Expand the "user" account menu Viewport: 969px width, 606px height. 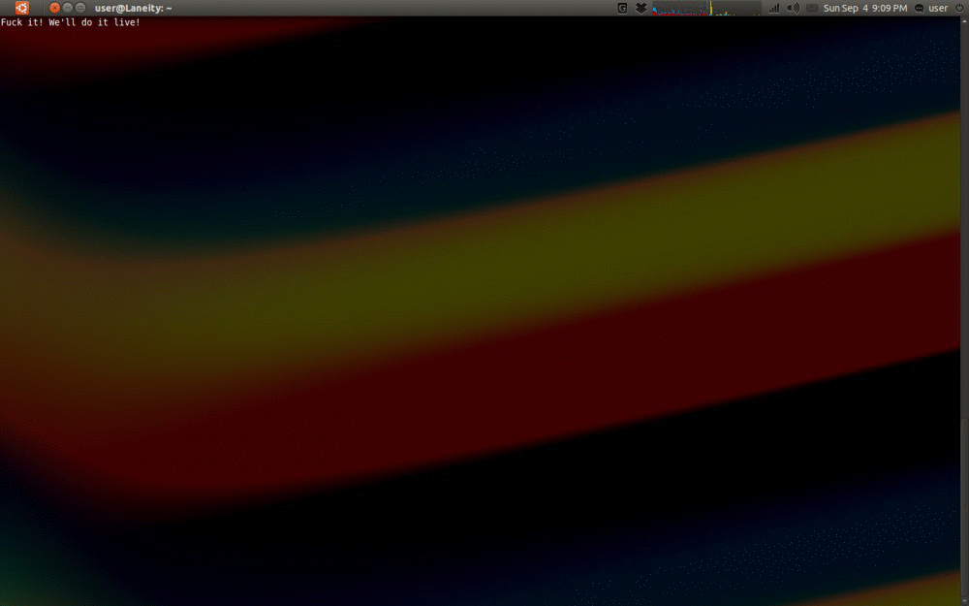point(938,8)
